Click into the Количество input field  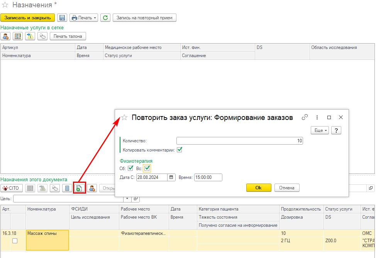click(239, 141)
